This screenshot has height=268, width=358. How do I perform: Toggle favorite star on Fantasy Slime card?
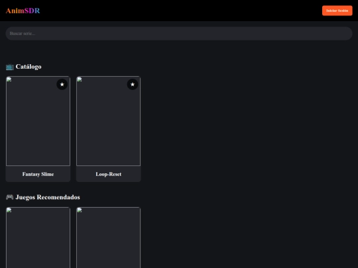[x=62, y=84]
